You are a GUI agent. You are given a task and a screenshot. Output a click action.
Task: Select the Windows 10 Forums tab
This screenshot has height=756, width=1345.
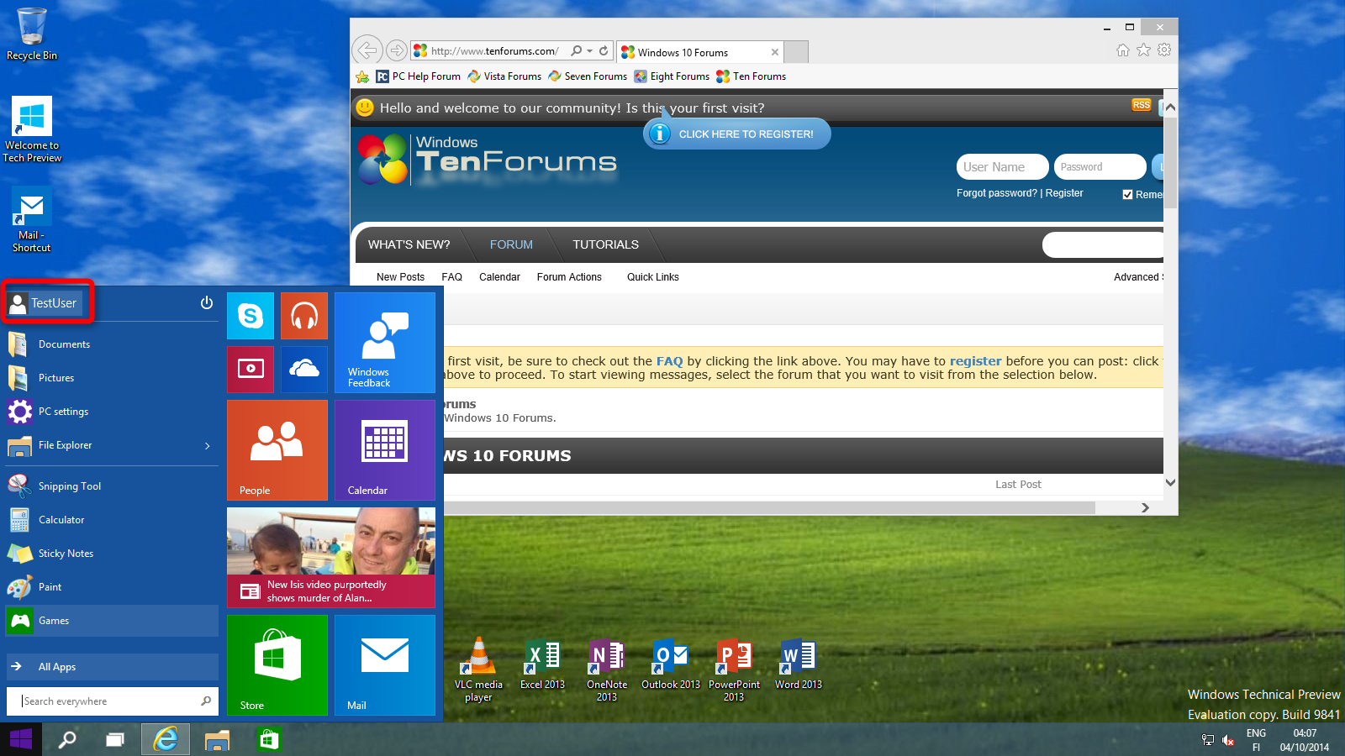pos(699,52)
